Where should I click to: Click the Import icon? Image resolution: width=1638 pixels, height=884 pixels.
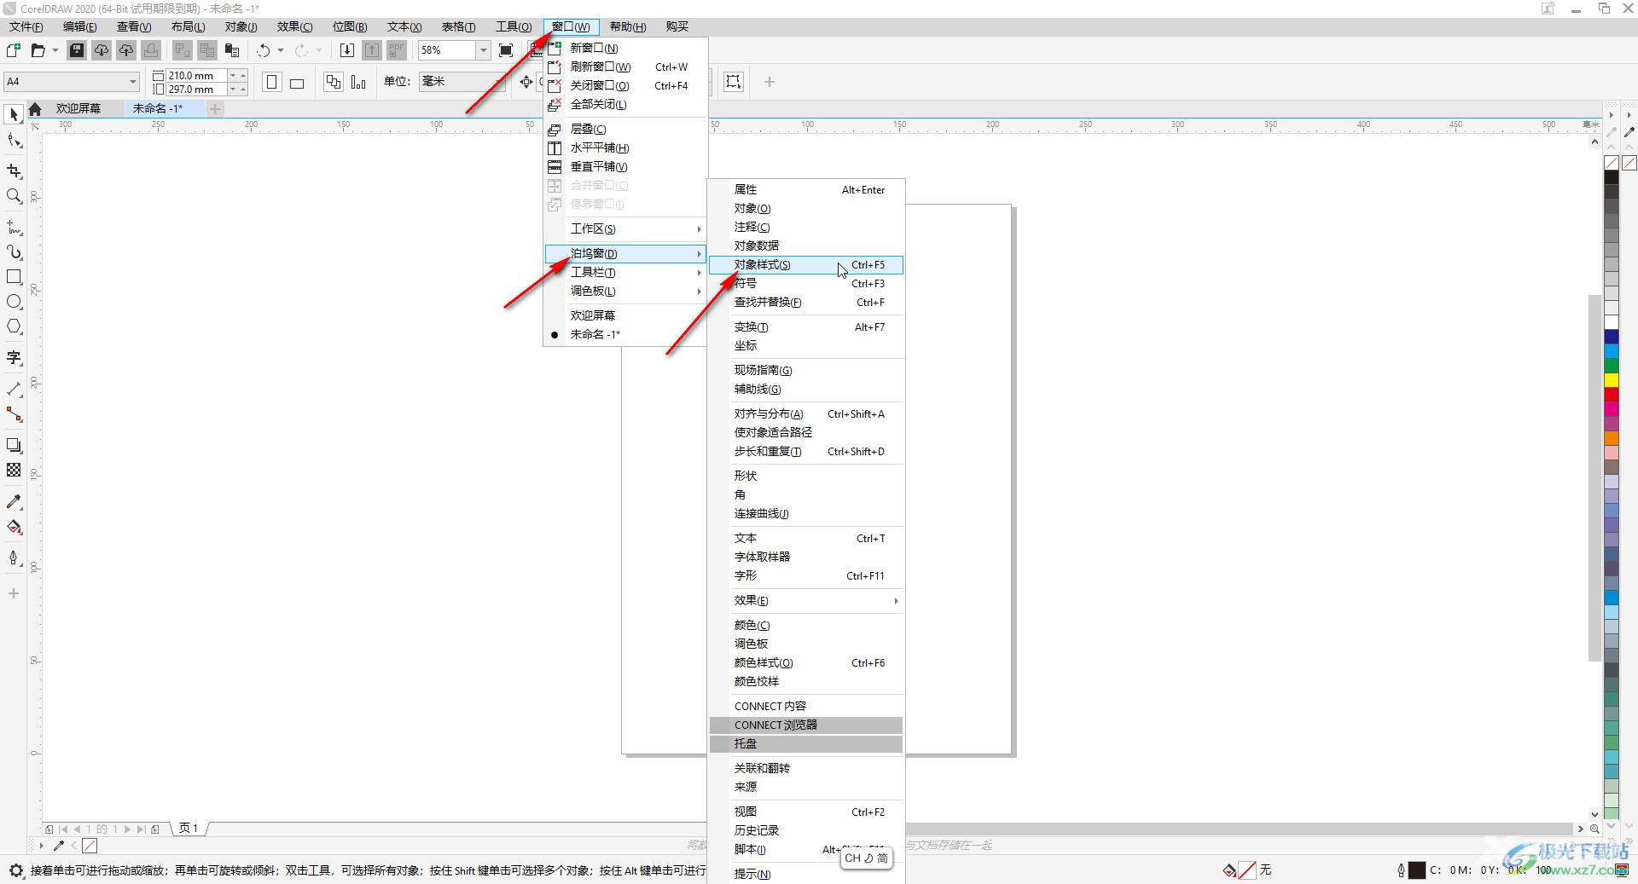coord(347,50)
